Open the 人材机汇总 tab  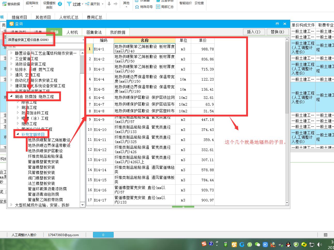click(69, 17)
